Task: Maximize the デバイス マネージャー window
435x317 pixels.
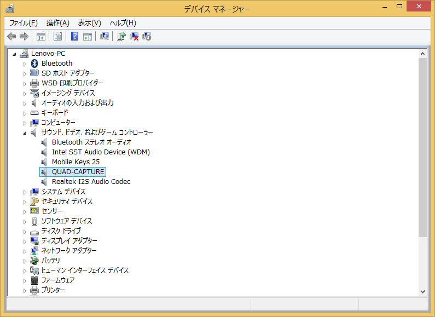Action: (x=399, y=6)
